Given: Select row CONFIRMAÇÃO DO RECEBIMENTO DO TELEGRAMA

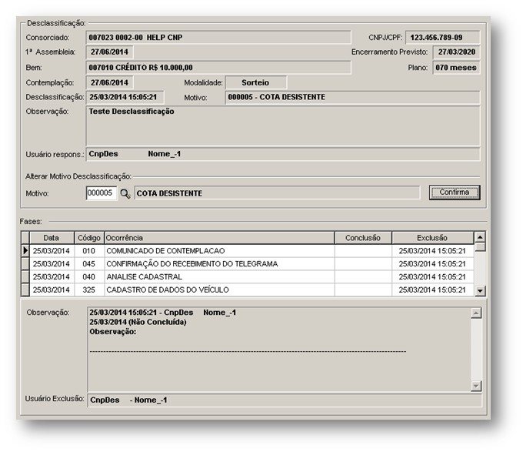Looking at the screenshot, I should pyautogui.click(x=247, y=263).
